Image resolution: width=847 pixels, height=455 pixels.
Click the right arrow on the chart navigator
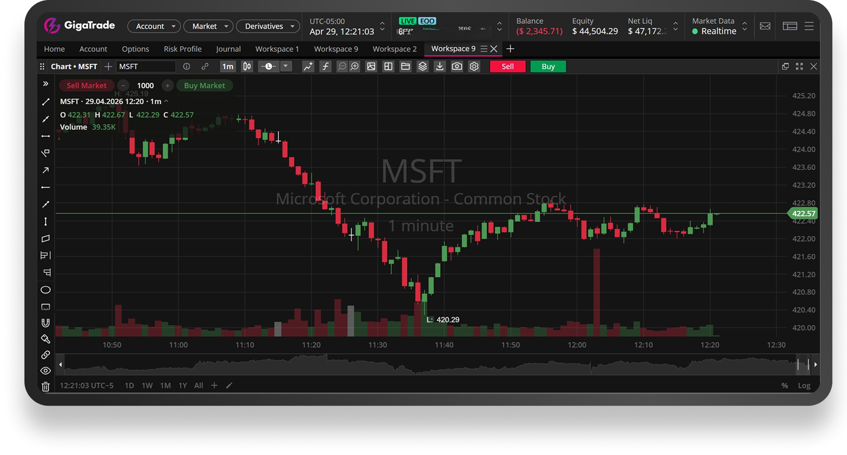click(x=815, y=365)
